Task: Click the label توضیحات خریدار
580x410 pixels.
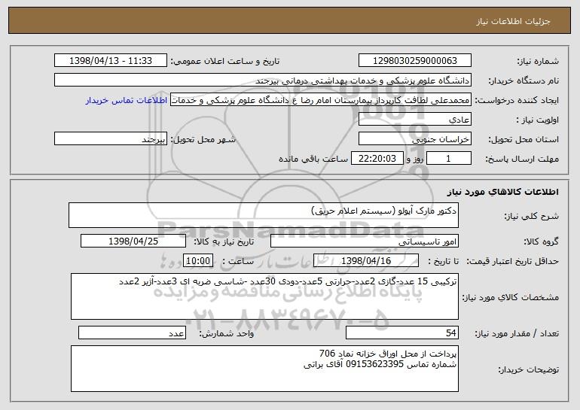Action: tap(529, 369)
